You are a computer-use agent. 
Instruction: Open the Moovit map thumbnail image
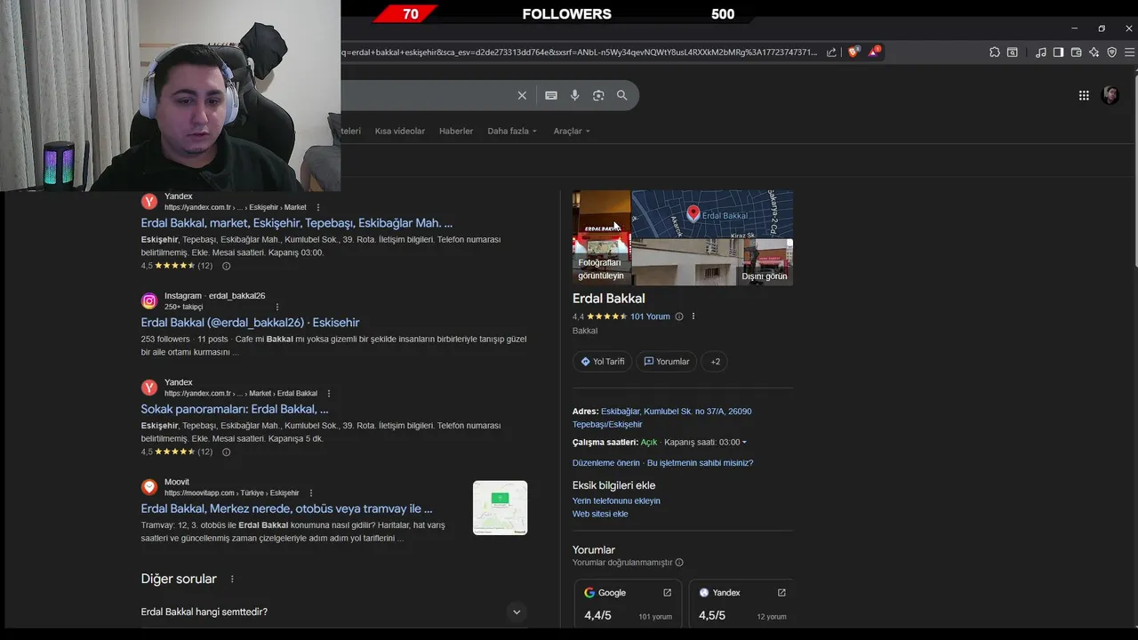pyautogui.click(x=500, y=508)
